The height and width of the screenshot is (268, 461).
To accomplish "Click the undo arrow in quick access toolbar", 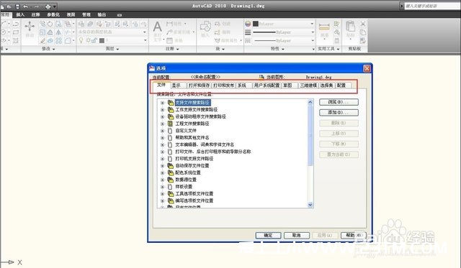I will pyautogui.click(x=26, y=6).
